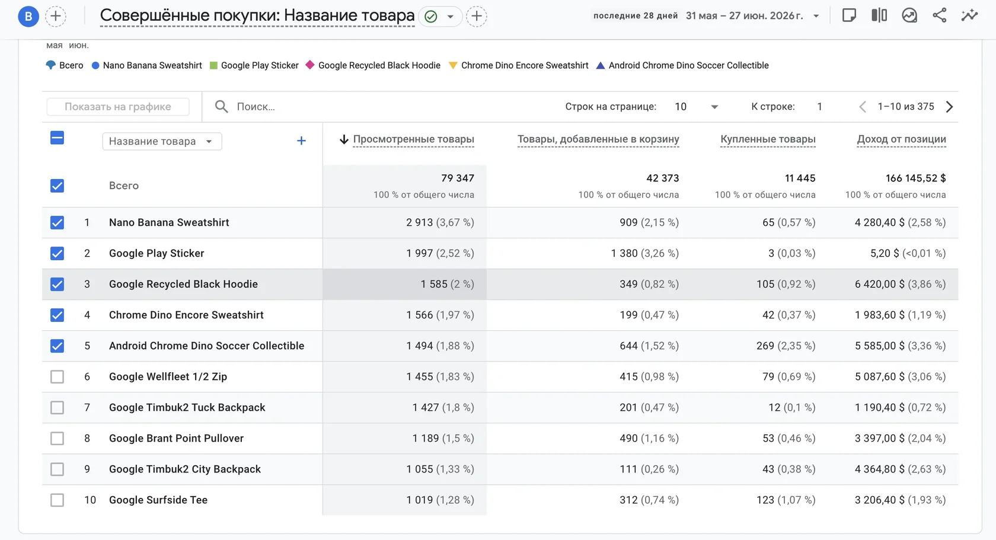Click the customize report chart icon
Viewport: 996px width, 540px height.
pyautogui.click(x=909, y=16)
